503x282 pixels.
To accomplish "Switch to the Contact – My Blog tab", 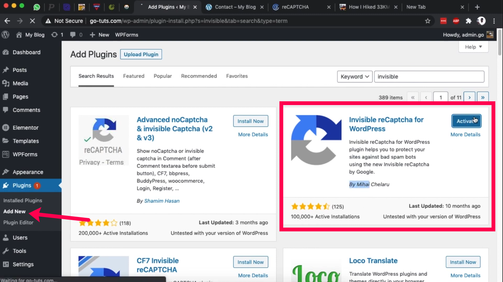I will tap(235, 7).
